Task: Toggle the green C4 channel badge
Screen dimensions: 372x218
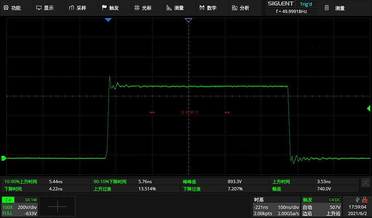Action: click(x=8, y=200)
